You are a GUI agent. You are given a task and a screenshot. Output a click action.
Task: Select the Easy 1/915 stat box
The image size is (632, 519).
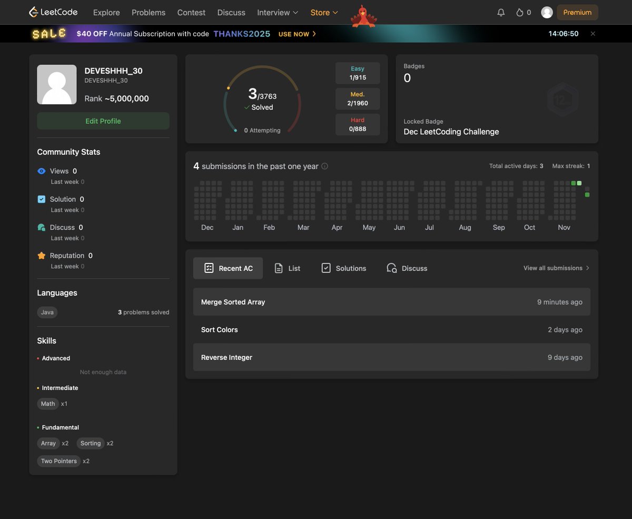358,73
